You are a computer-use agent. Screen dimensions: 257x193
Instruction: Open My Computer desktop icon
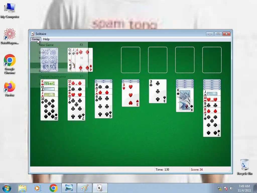pos(10,11)
